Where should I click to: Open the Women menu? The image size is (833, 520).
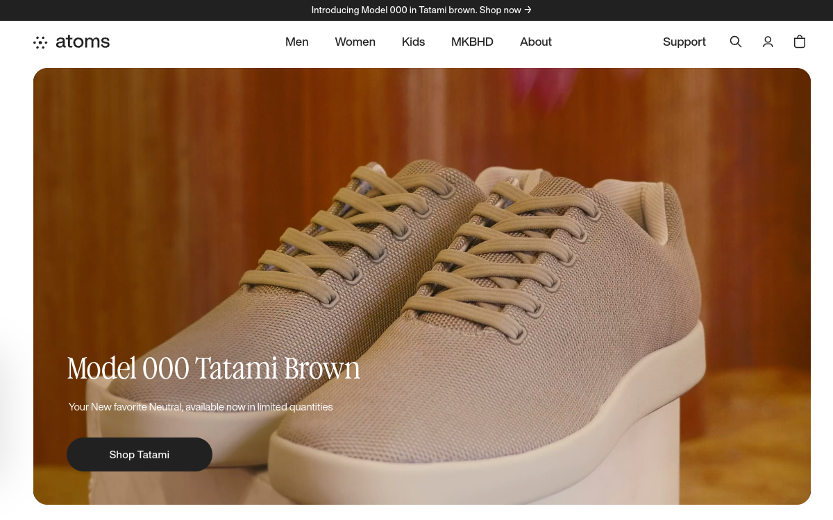coord(355,42)
